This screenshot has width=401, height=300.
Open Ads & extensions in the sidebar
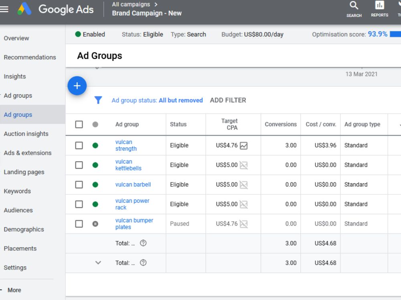(28, 153)
